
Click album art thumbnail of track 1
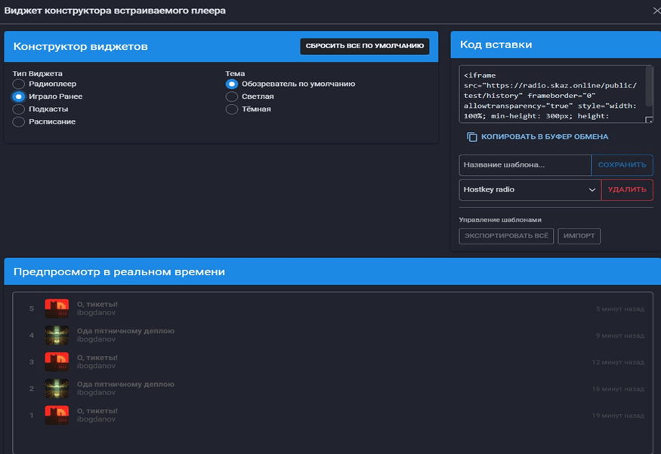coord(57,415)
